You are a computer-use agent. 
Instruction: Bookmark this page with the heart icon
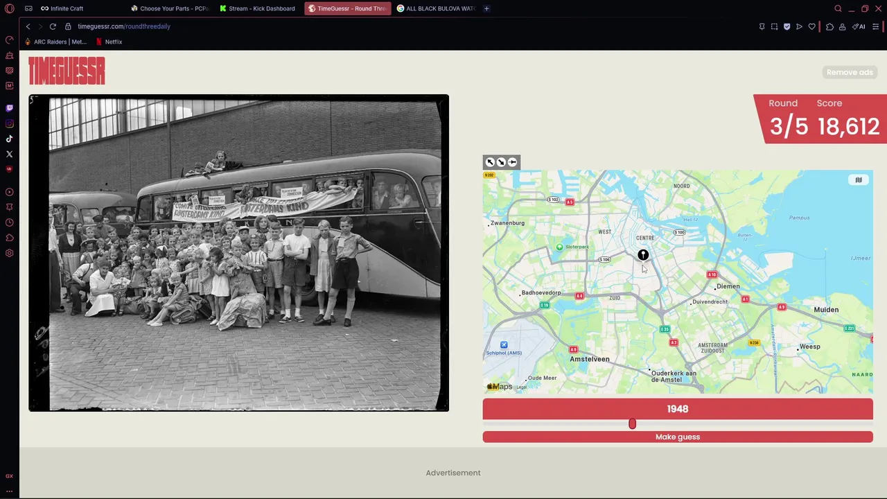[811, 26]
